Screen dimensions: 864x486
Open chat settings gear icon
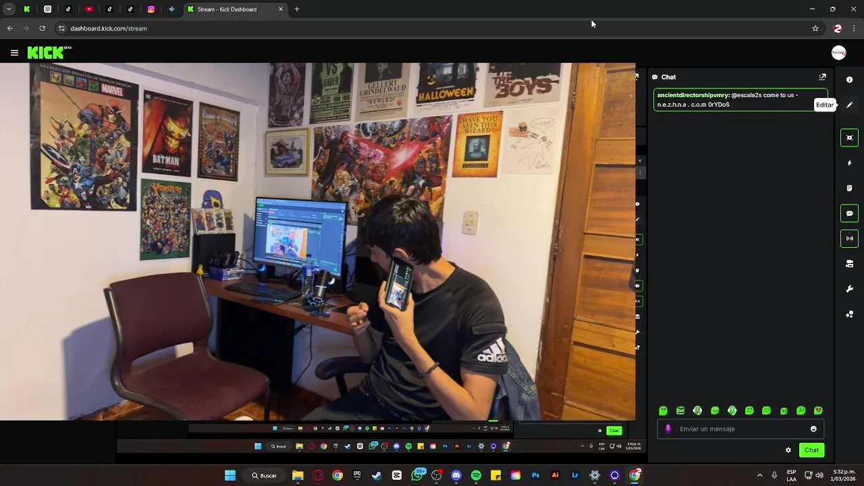[788, 450]
